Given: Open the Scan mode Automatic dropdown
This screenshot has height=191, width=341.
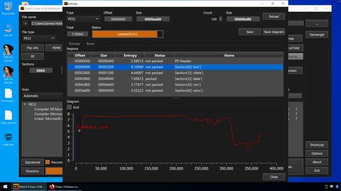Looking at the screenshot, I should click(x=42, y=95).
